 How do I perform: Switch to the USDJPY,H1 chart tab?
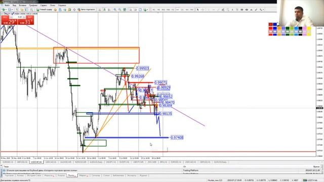pyautogui.click(x=110, y=162)
